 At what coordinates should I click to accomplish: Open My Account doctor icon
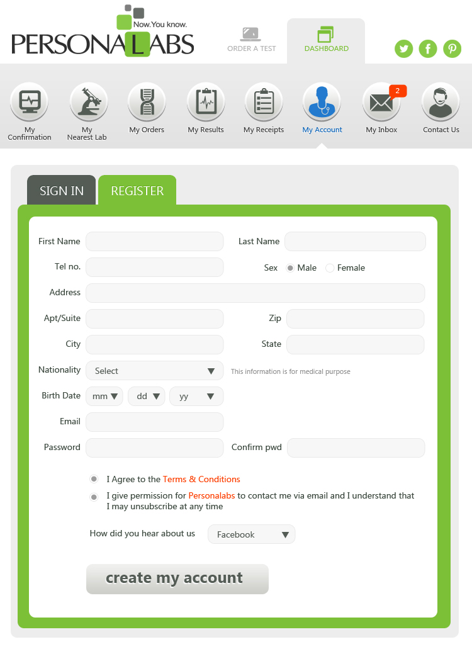point(322,102)
